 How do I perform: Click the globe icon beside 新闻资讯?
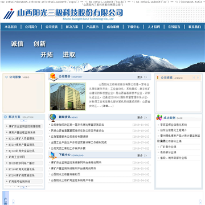52,118
